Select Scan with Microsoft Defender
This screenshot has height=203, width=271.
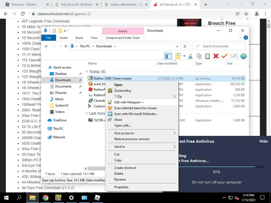coord(142,114)
